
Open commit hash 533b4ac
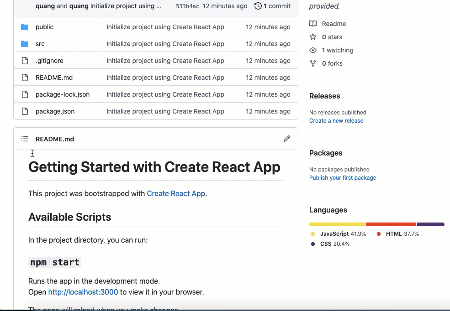pos(187,6)
